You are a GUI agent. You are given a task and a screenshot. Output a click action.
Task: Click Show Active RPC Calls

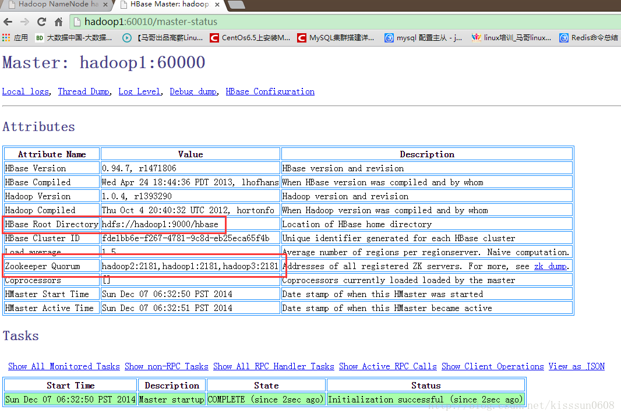(388, 366)
